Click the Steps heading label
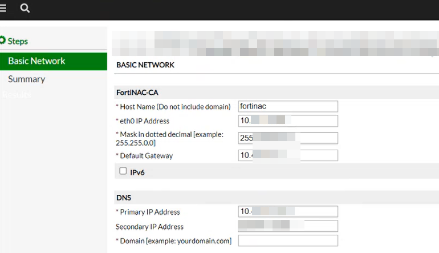The width and height of the screenshot is (439, 253). pyautogui.click(x=18, y=41)
